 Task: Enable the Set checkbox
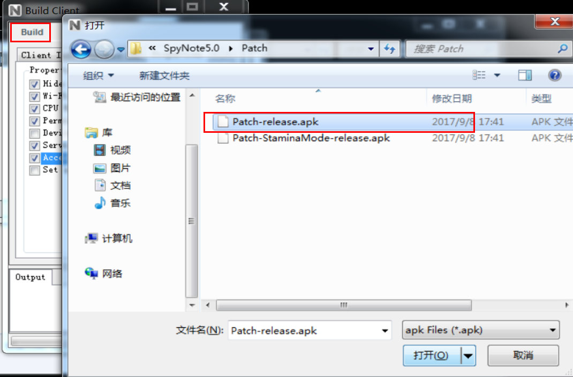coord(34,170)
